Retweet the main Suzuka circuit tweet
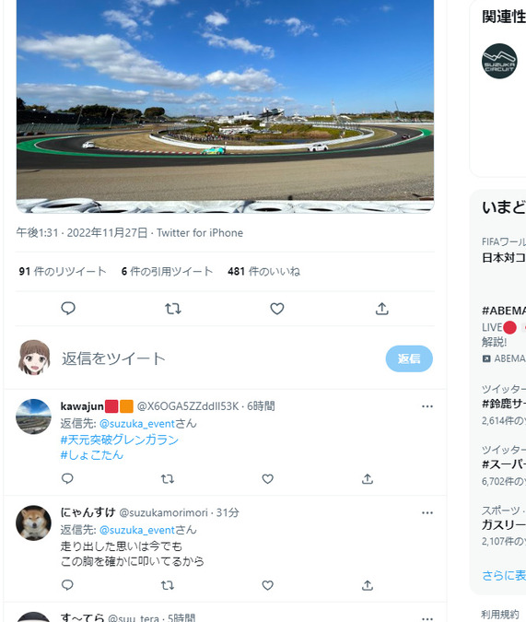 click(x=173, y=308)
